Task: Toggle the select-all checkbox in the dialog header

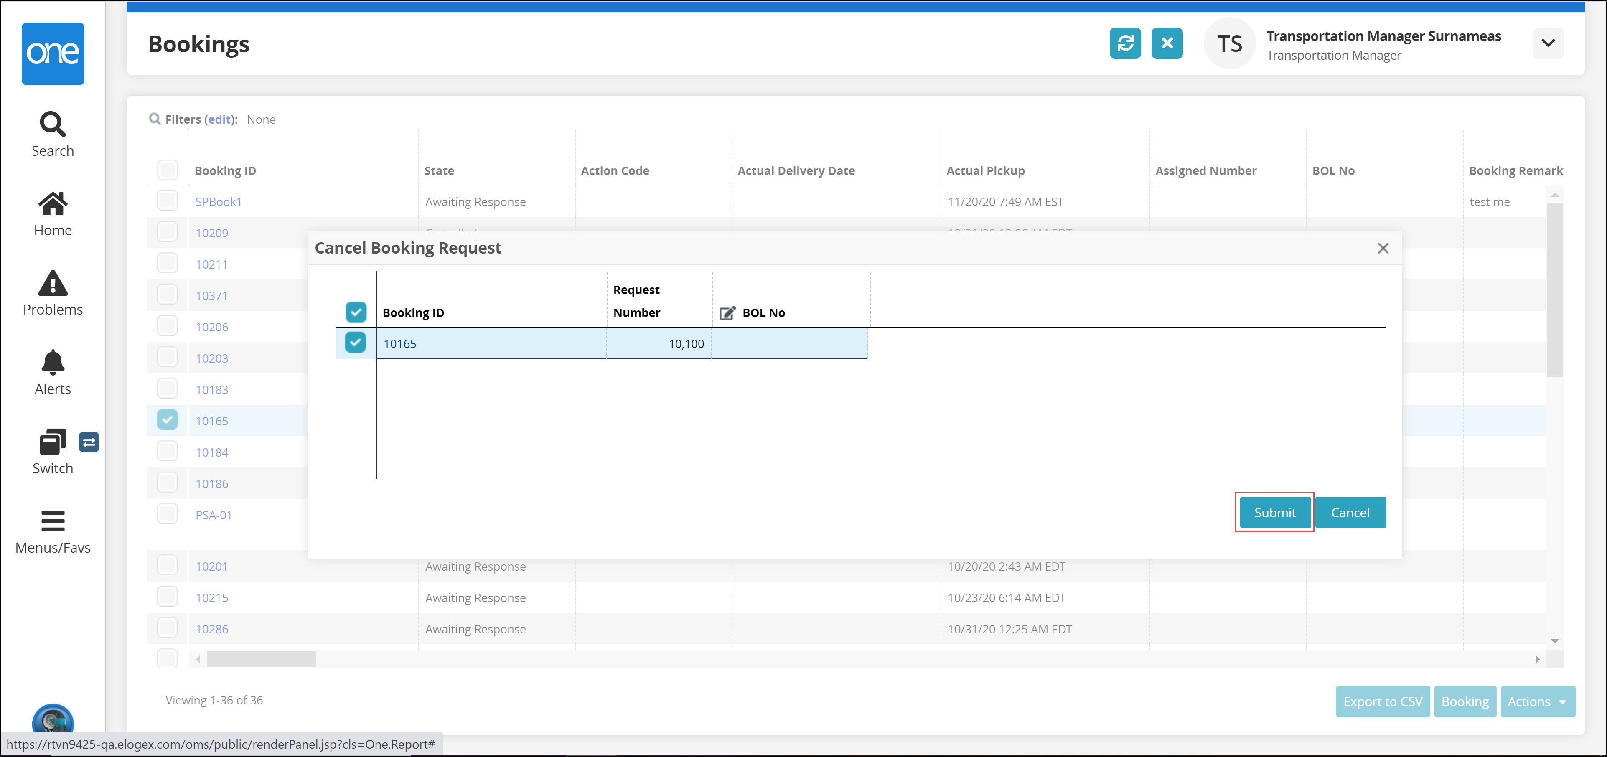Action: tap(356, 312)
